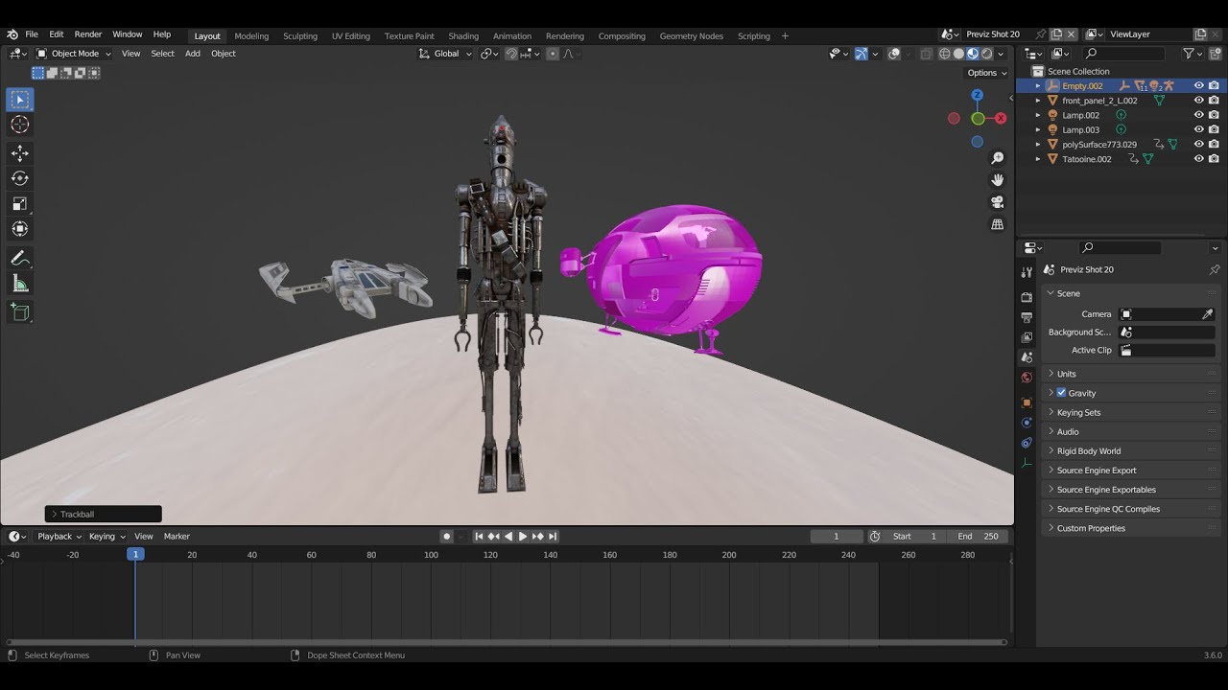
Task: Open the timeline Marker menu
Action: click(x=177, y=537)
